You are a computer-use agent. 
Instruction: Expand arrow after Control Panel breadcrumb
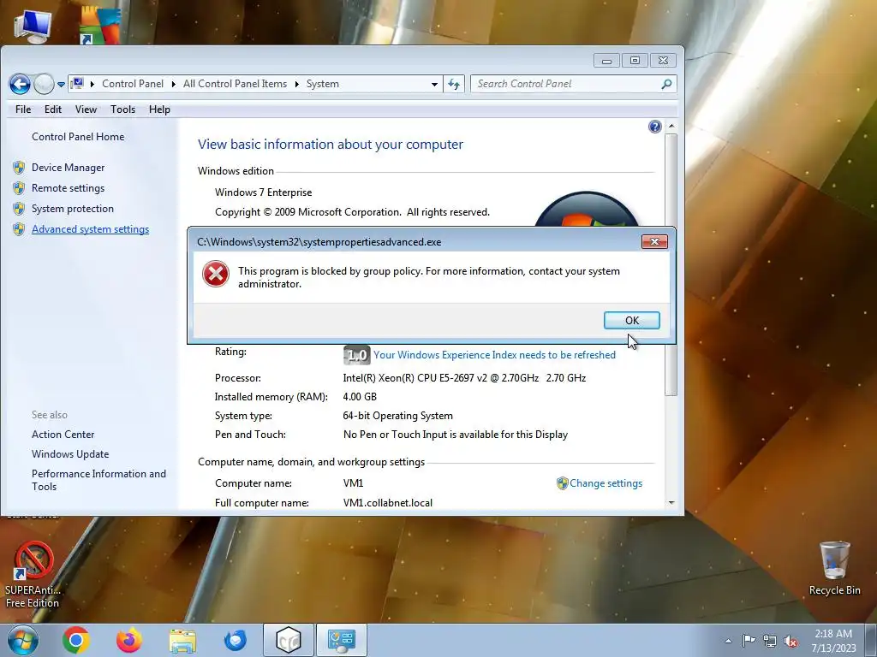click(173, 84)
